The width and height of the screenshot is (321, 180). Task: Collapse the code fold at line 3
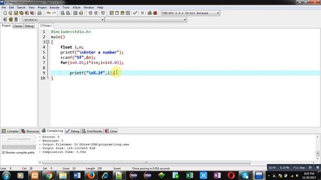pyautogui.click(x=48, y=42)
